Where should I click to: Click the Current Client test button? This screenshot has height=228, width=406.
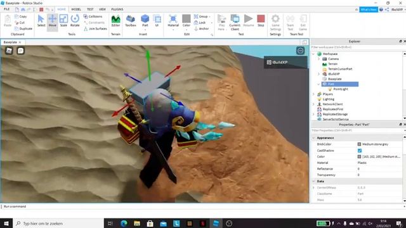(x=235, y=23)
